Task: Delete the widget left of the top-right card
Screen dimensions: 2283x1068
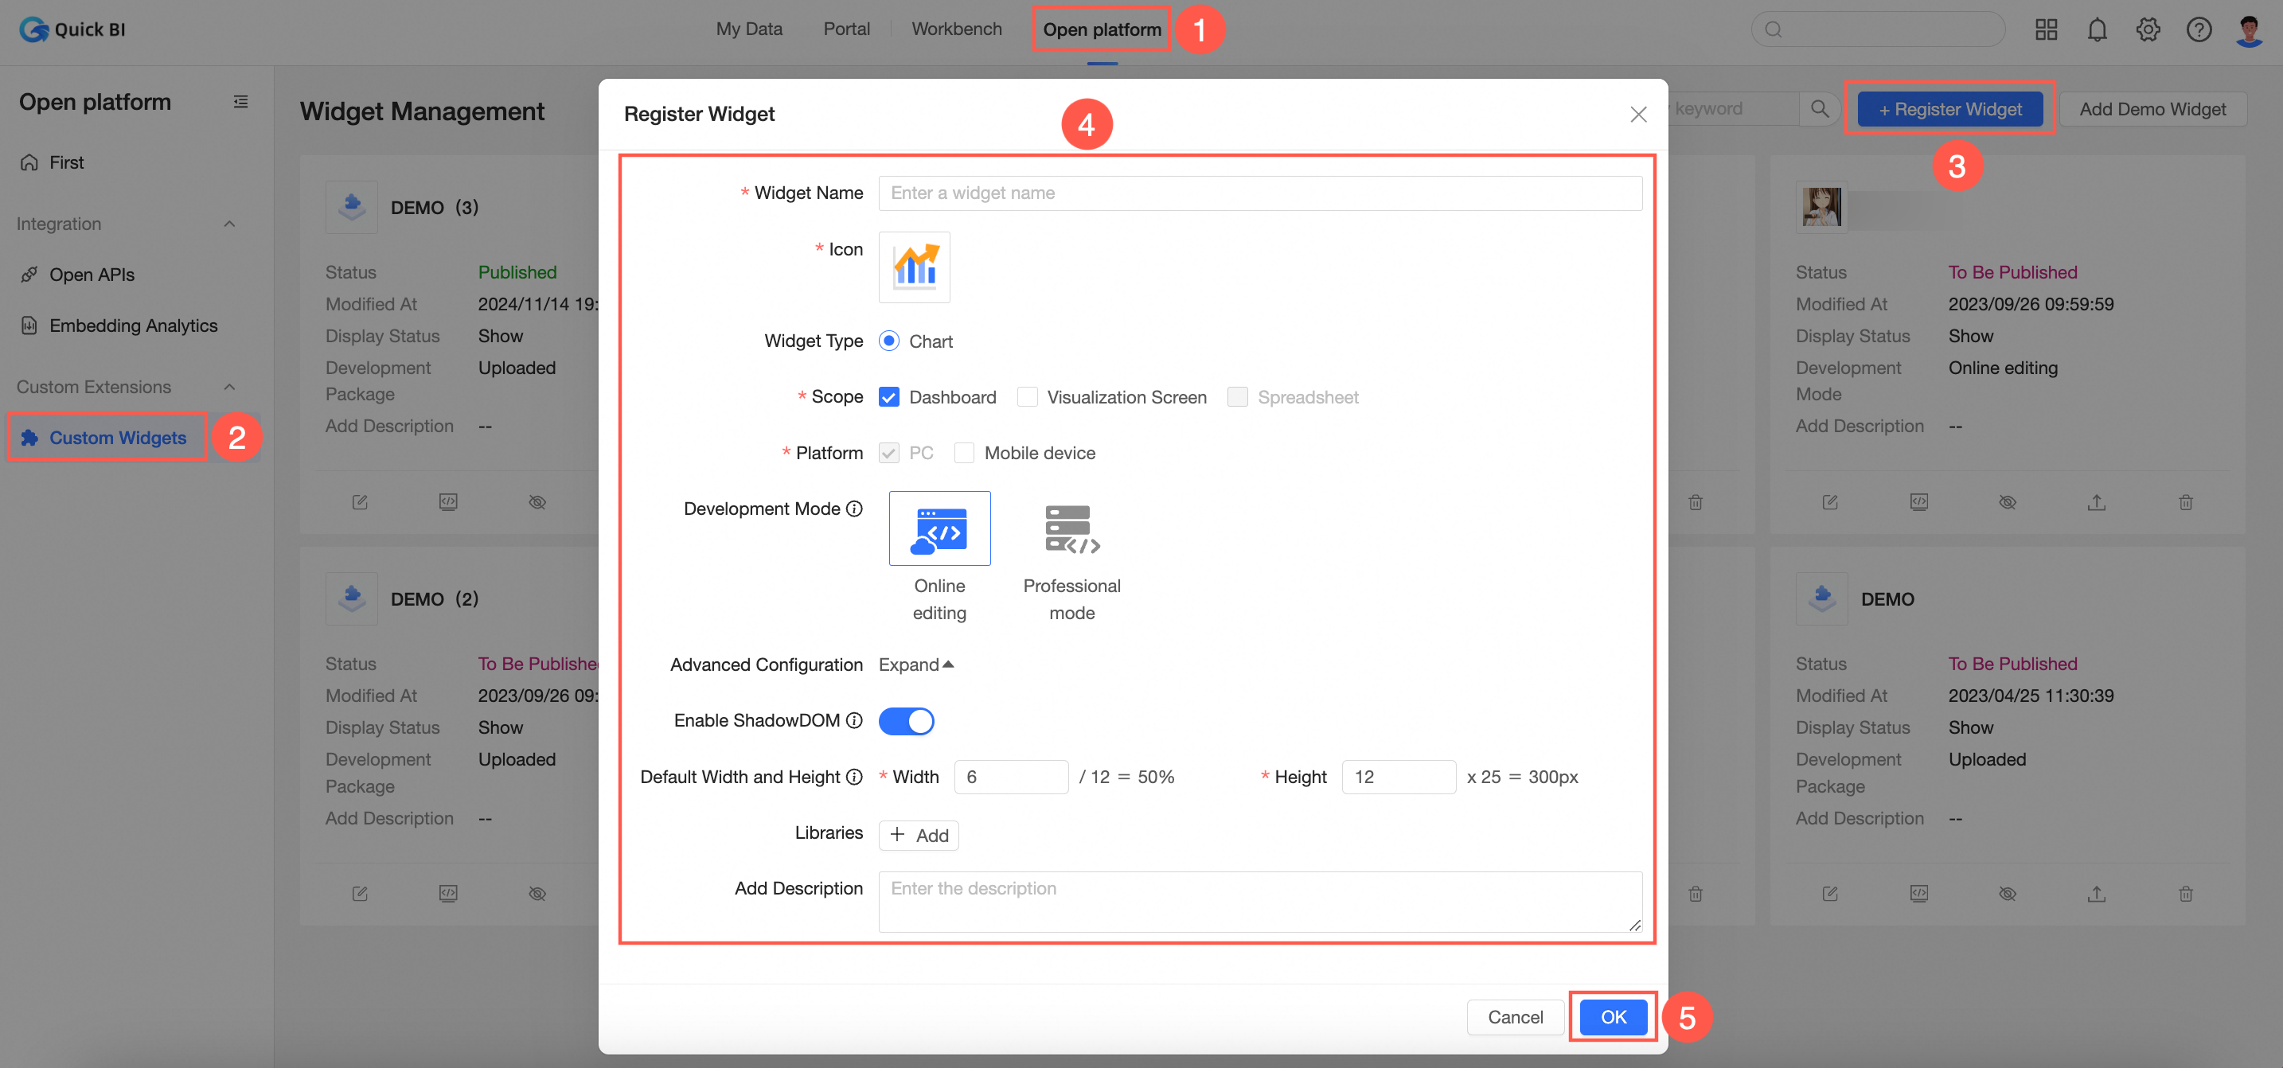Action: coord(1695,502)
